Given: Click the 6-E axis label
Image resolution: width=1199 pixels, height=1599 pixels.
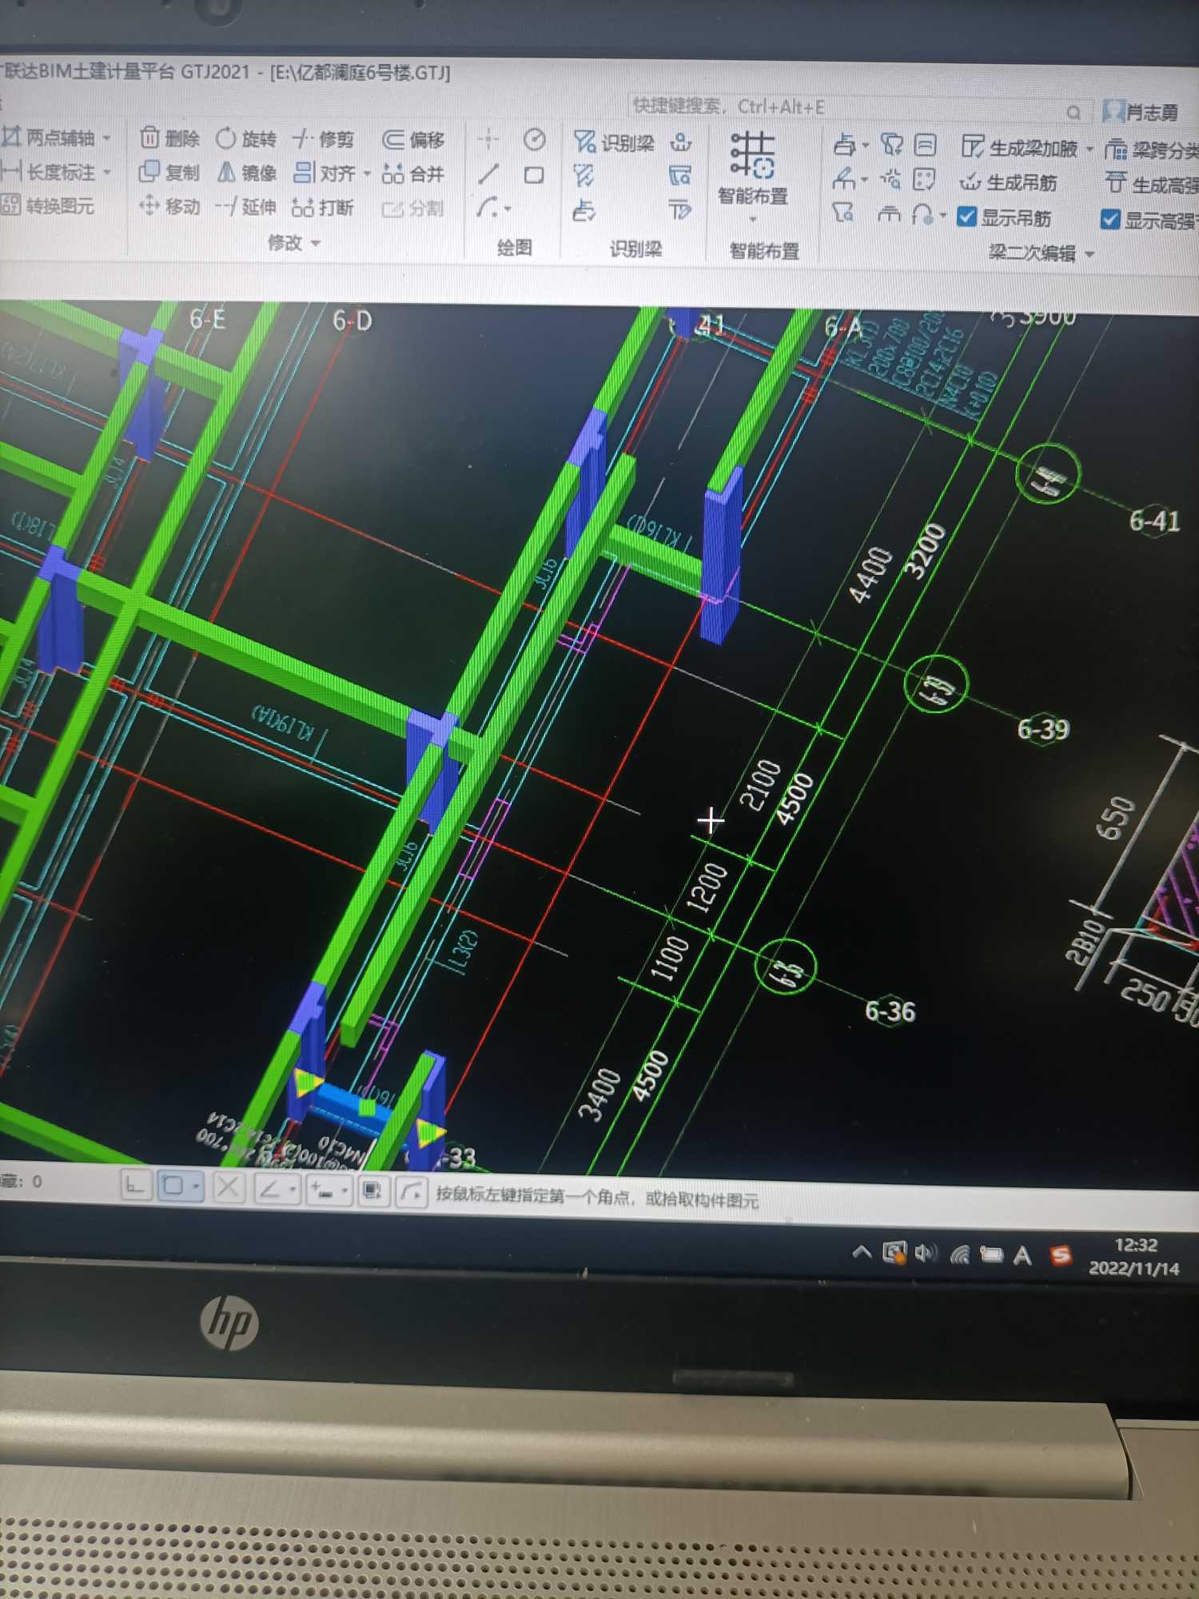Looking at the screenshot, I should [208, 319].
